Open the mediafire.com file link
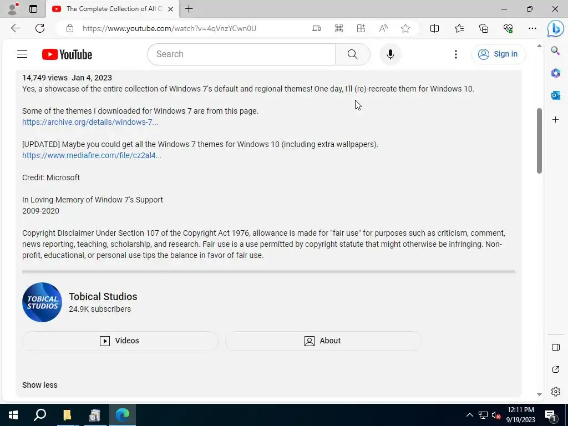Screen dimensions: 568x426 [92, 155]
